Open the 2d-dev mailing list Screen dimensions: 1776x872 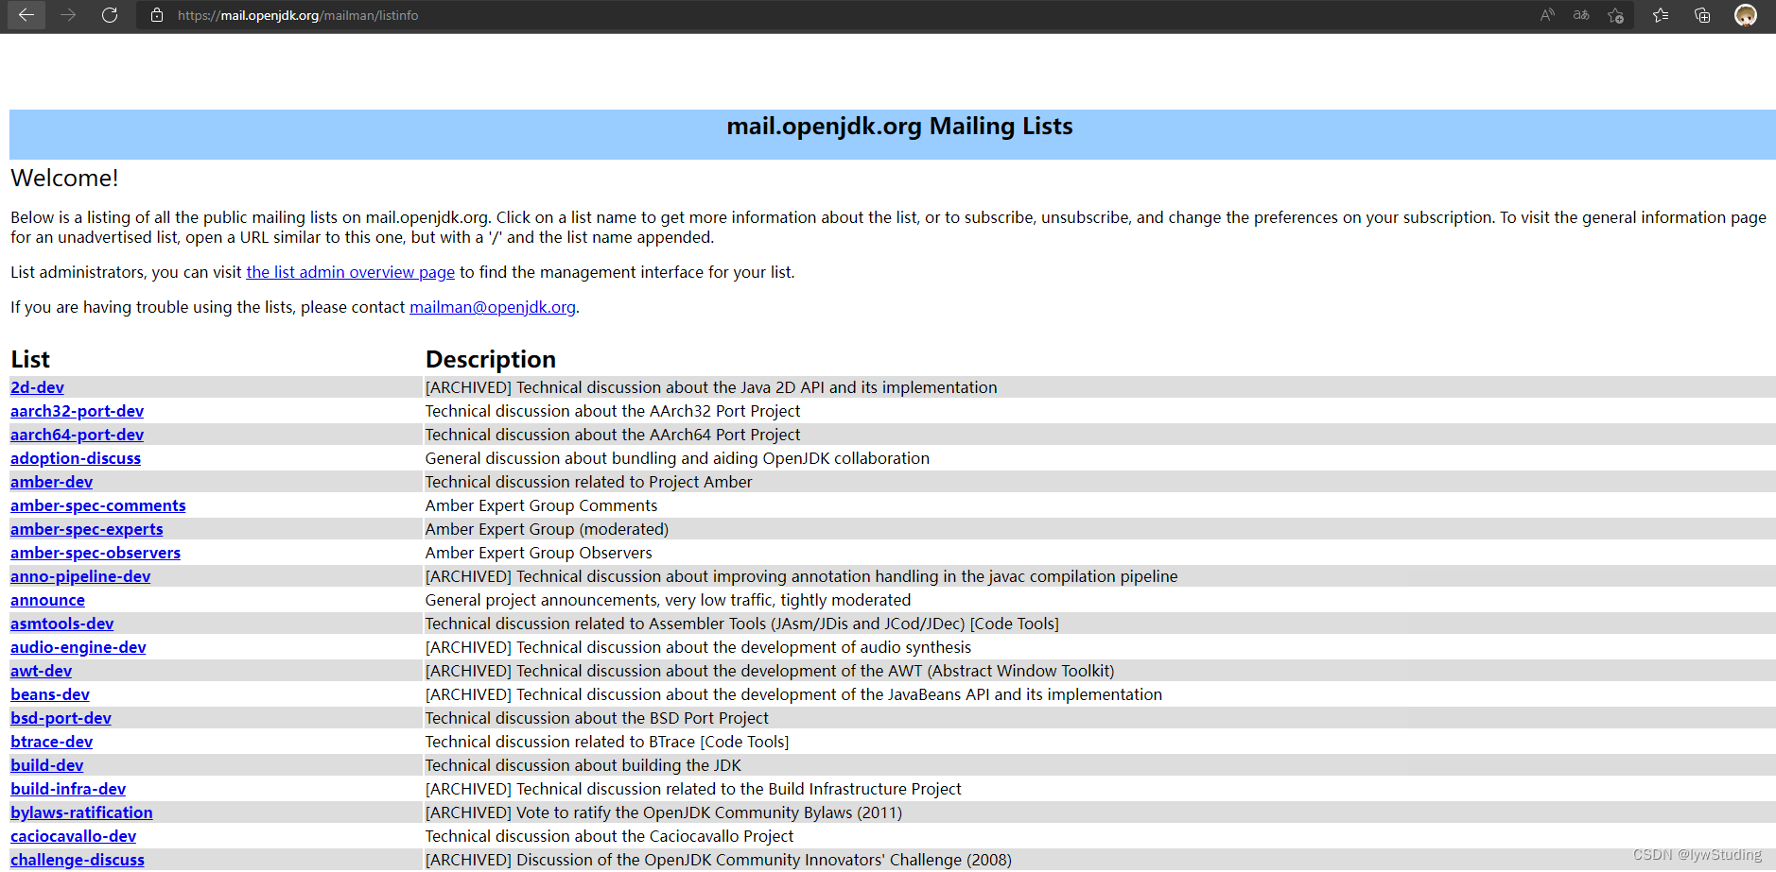[37, 387]
